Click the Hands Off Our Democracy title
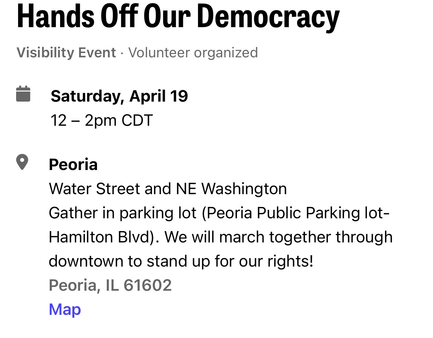 [x=178, y=16]
